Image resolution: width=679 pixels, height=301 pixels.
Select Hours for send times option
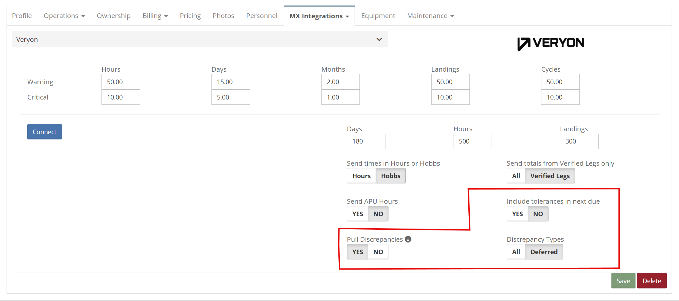361,176
